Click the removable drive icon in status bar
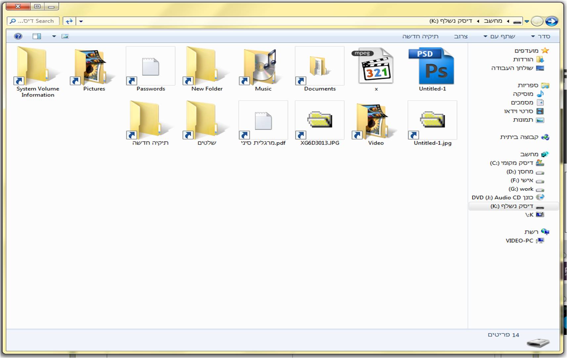Viewport: 567px width, 358px height. [538, 343]
